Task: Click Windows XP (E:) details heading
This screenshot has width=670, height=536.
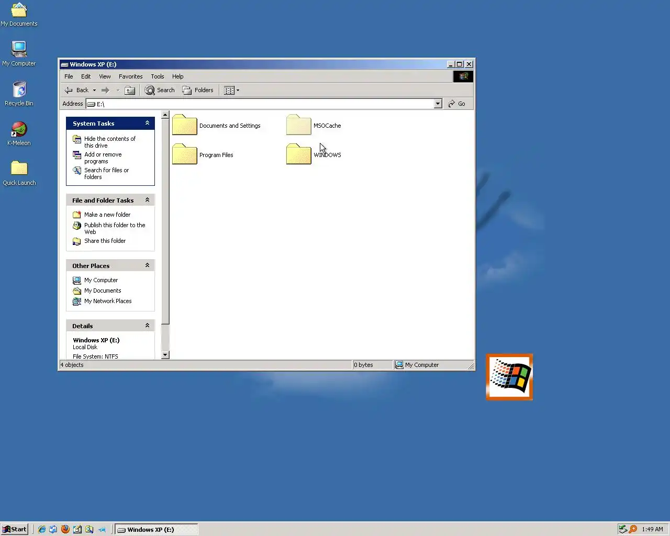Action: coord(96,340)
